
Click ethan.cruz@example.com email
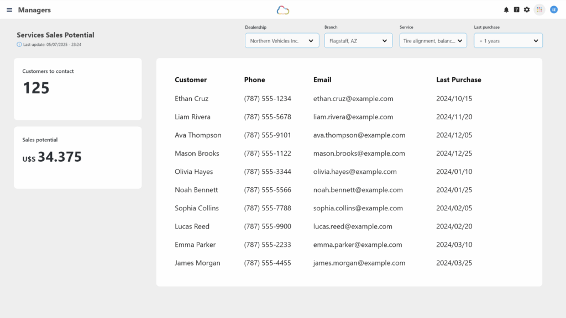pyautogui.click(x=353, y=98)
